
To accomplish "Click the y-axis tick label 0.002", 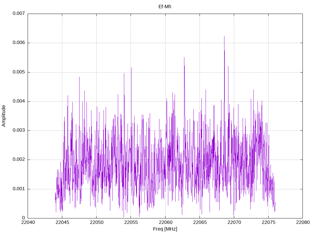I will pyautogui.click(x=19, y=160).
